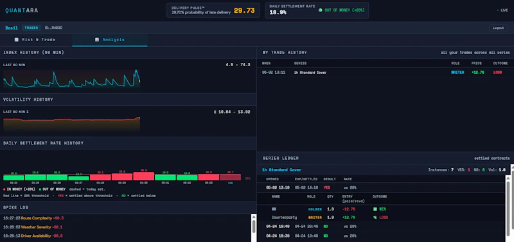
Task: Click the Spike Log scrollbar up arrow
Action: pos(253,217)
